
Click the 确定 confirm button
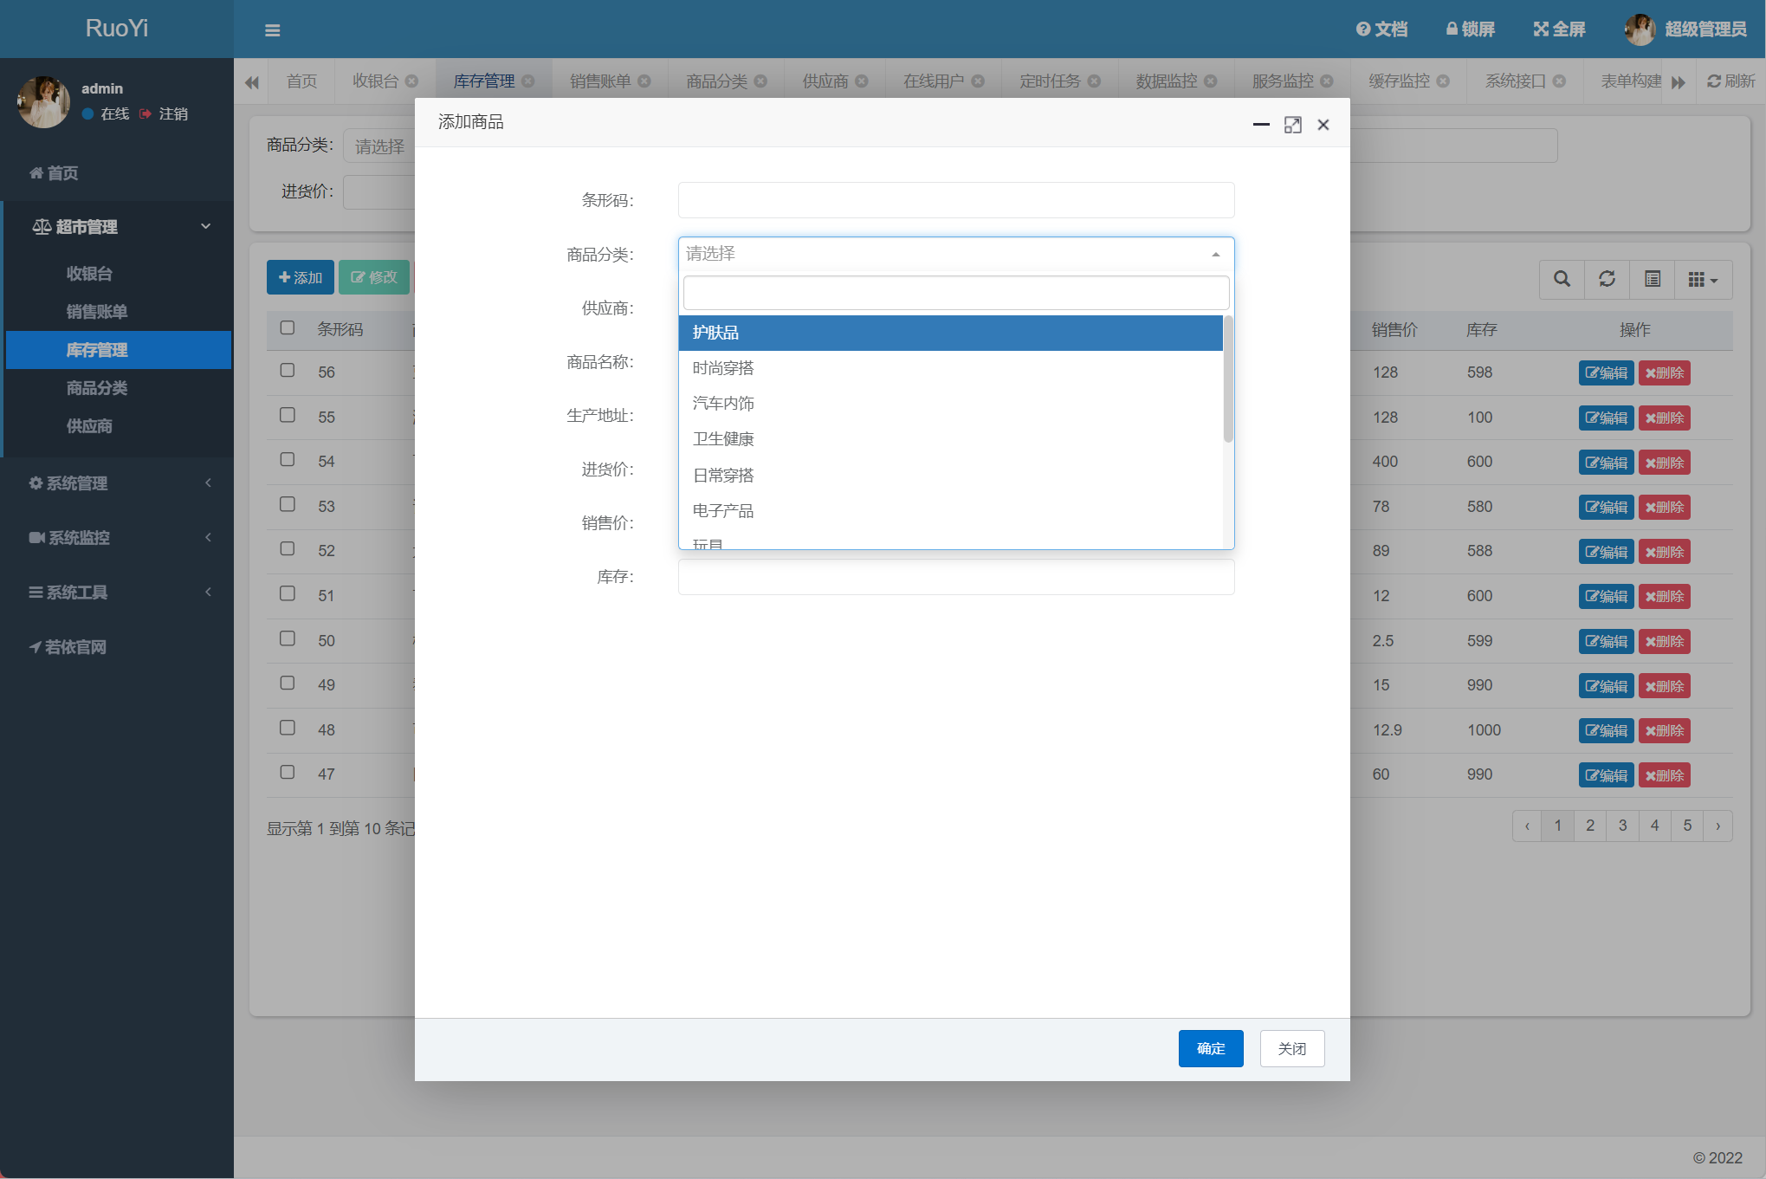(x=1210, y=1048)
